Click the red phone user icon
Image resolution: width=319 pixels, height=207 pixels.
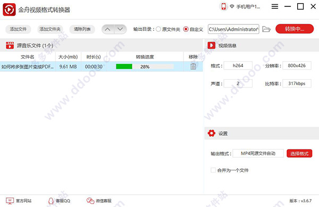[x=224, y=6]
